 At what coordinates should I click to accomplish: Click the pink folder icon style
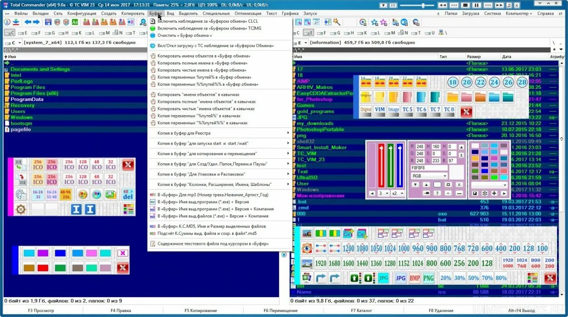(466, 97)
